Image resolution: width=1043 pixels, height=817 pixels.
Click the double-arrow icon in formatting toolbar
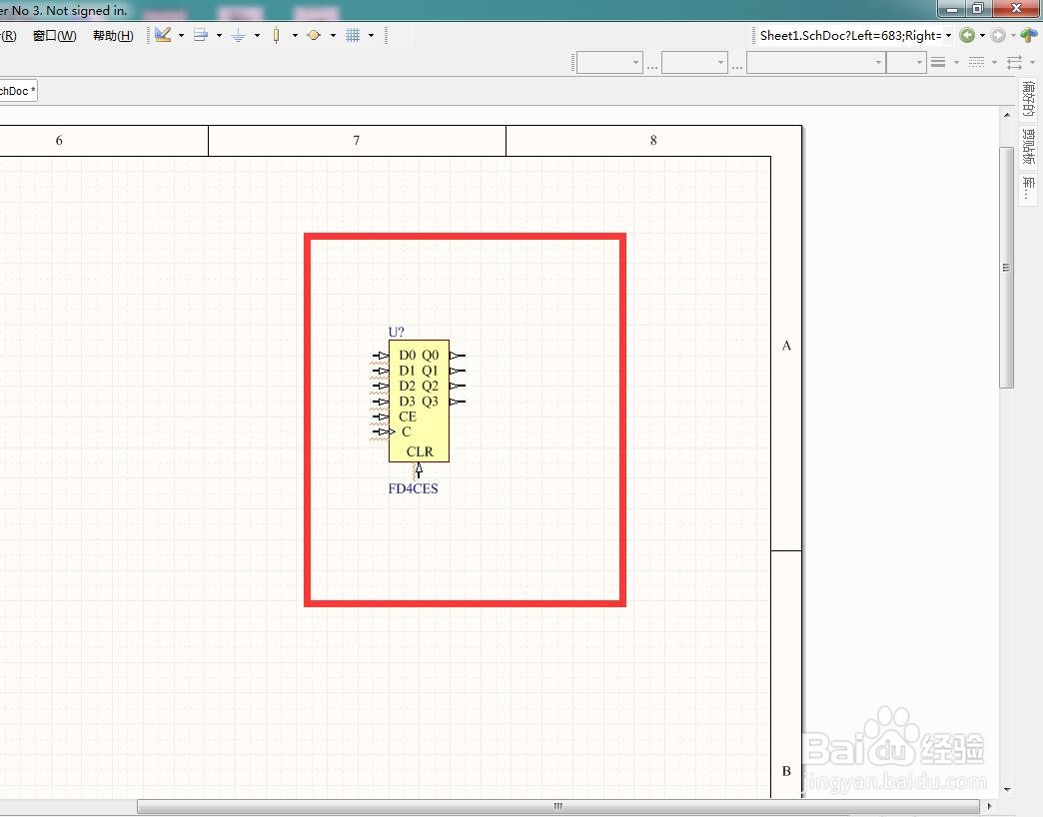[1014, 63]
